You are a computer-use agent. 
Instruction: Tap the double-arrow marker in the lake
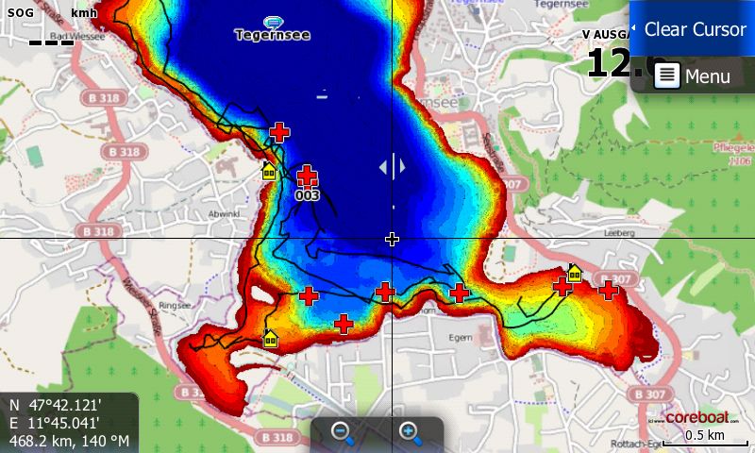392,167
